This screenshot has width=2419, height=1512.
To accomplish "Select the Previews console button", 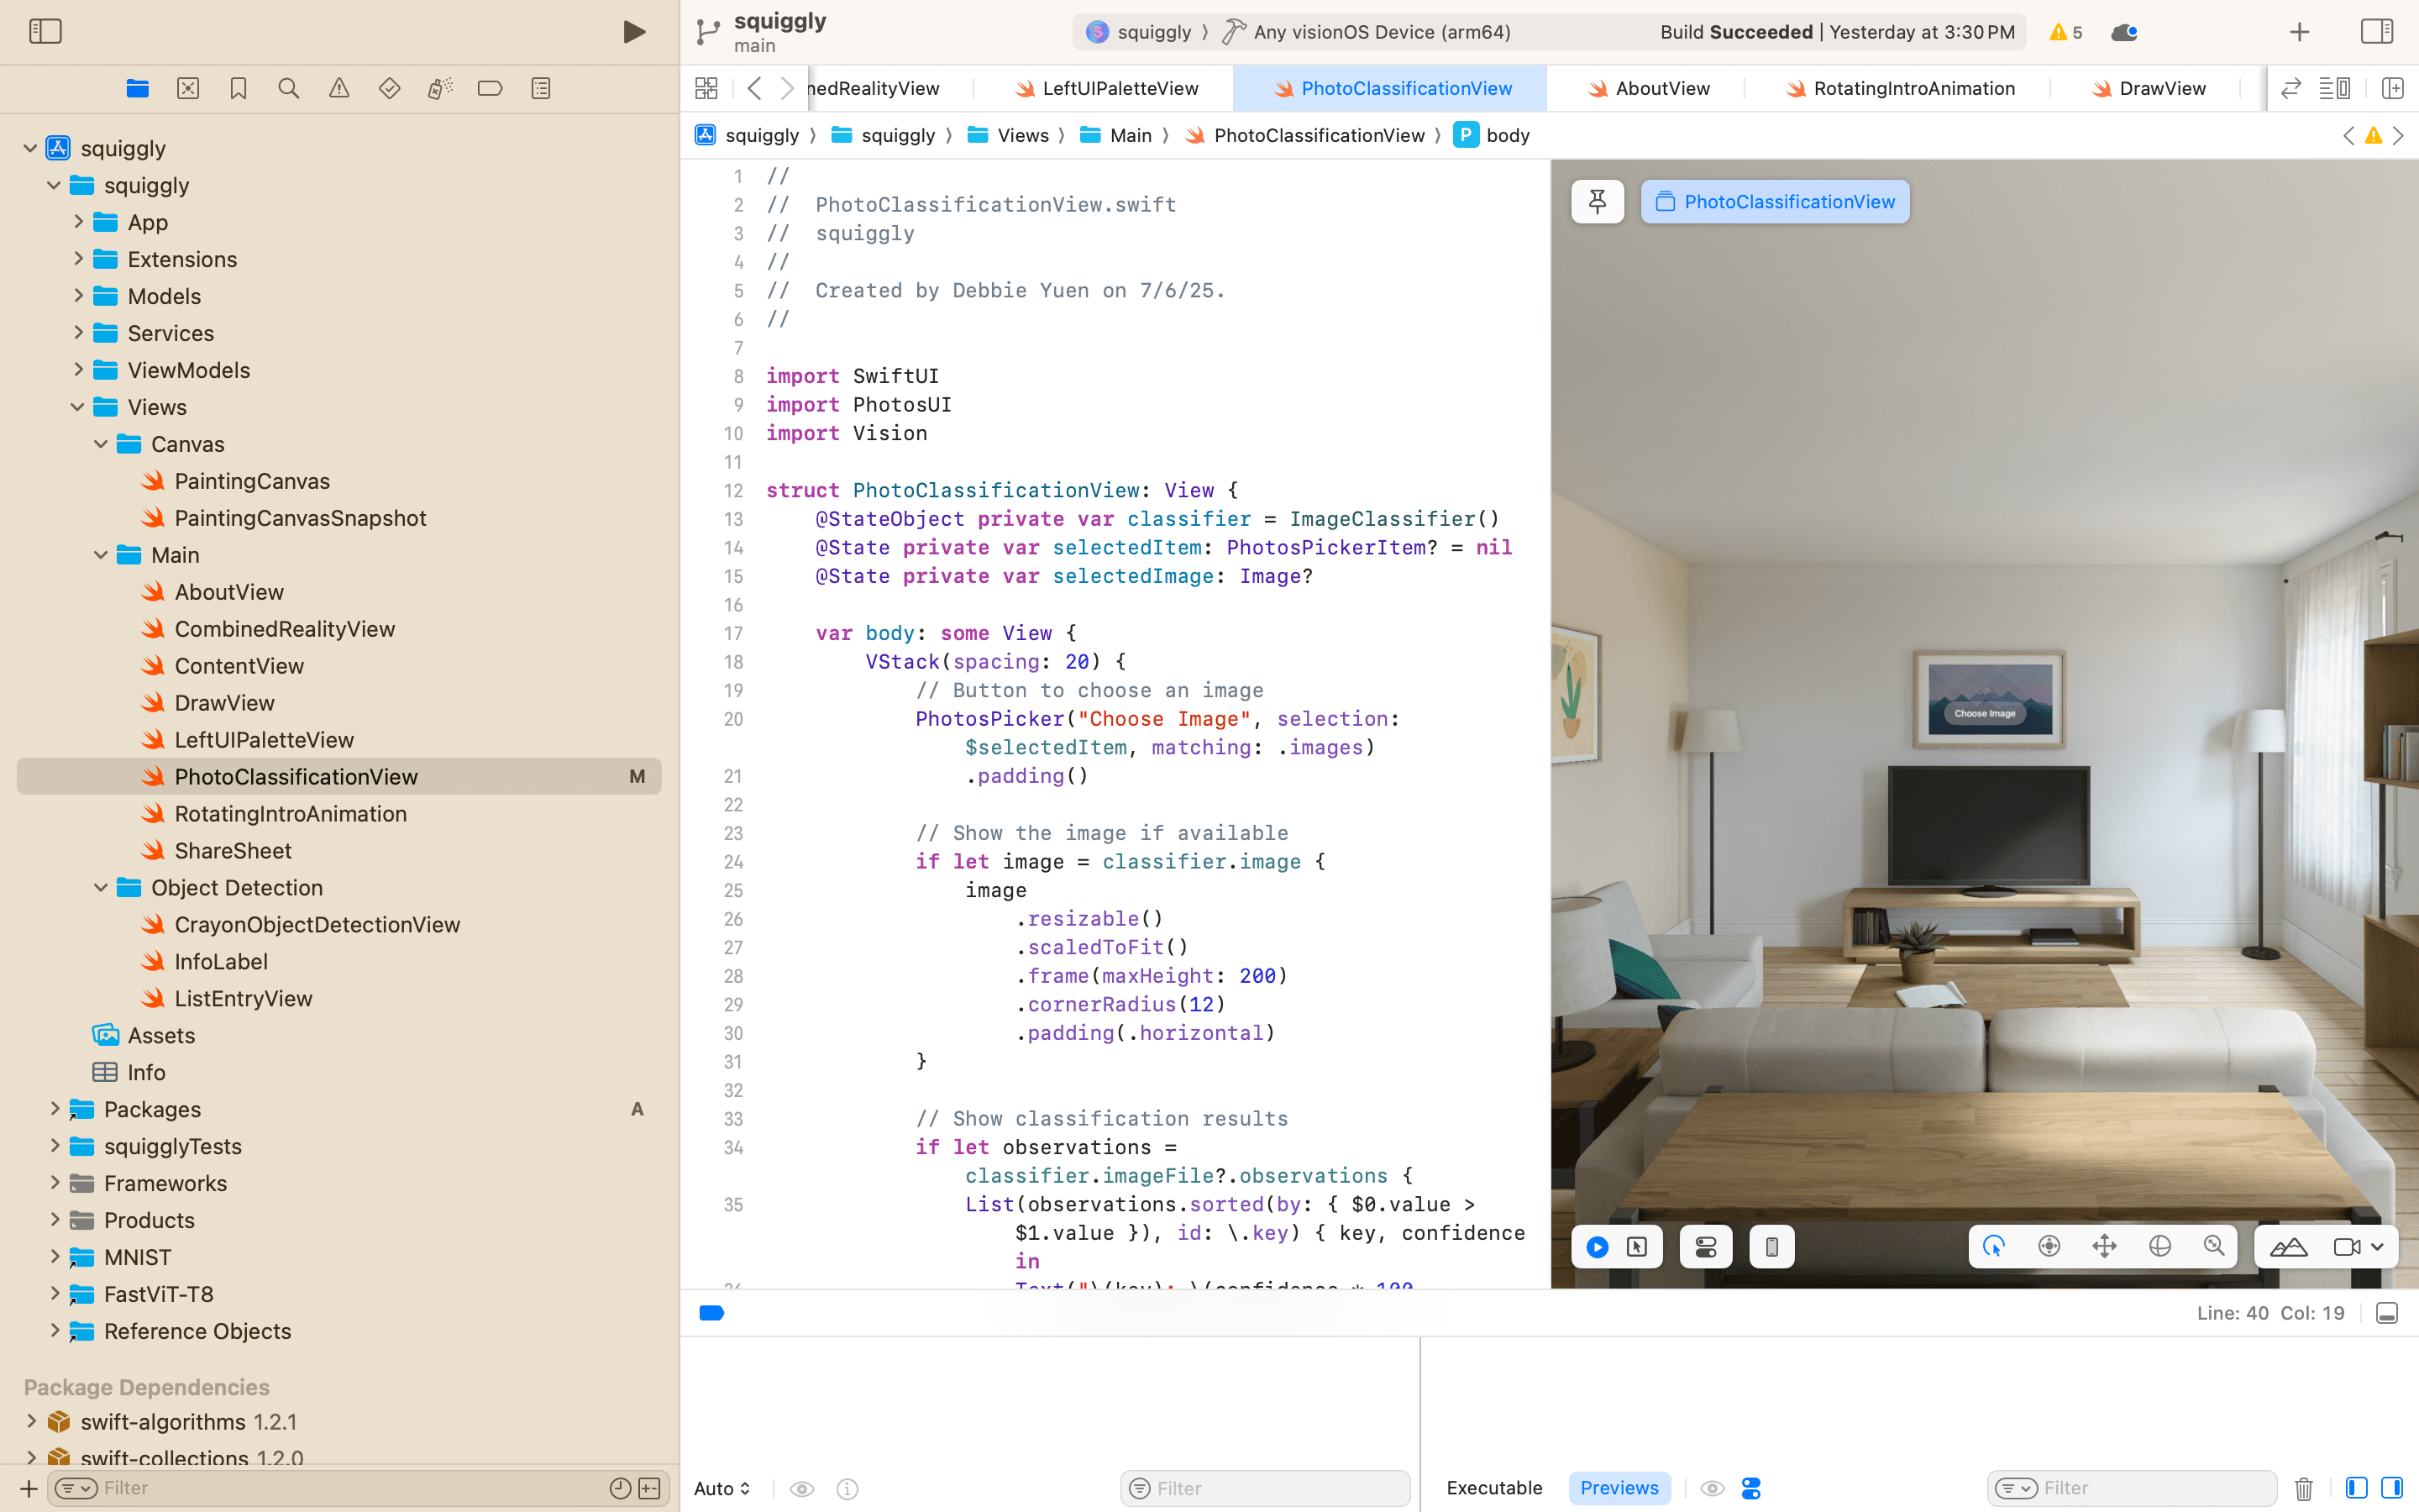I will (1619, 1488).
